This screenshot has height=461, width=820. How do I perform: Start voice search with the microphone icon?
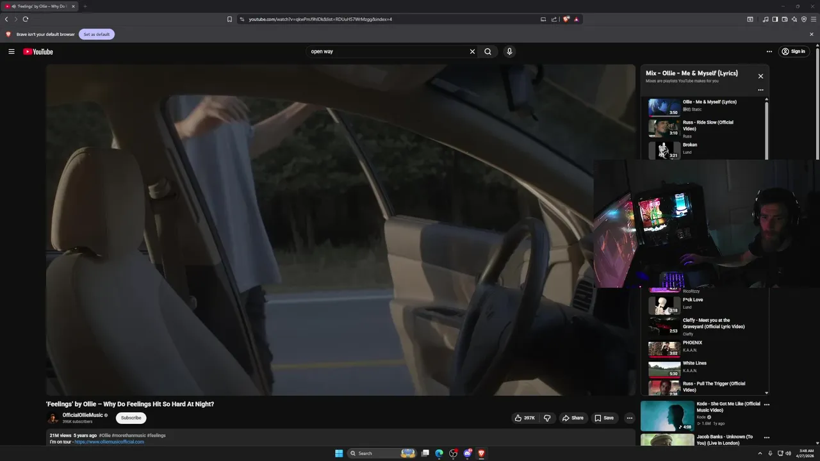509,51
